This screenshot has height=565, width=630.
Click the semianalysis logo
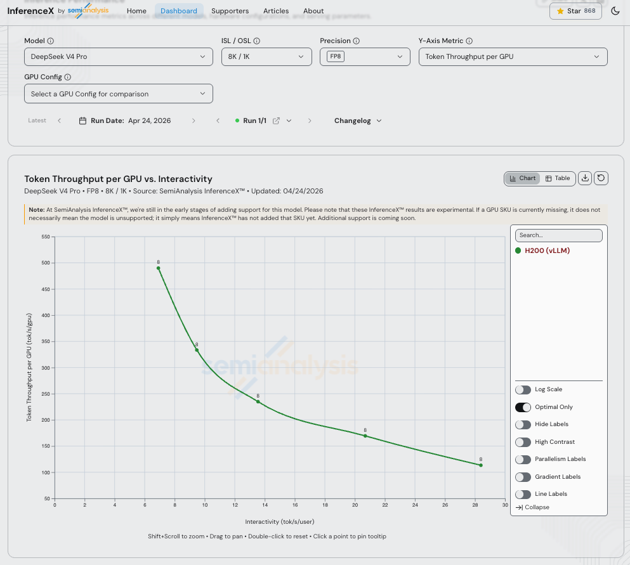(88, 10)
